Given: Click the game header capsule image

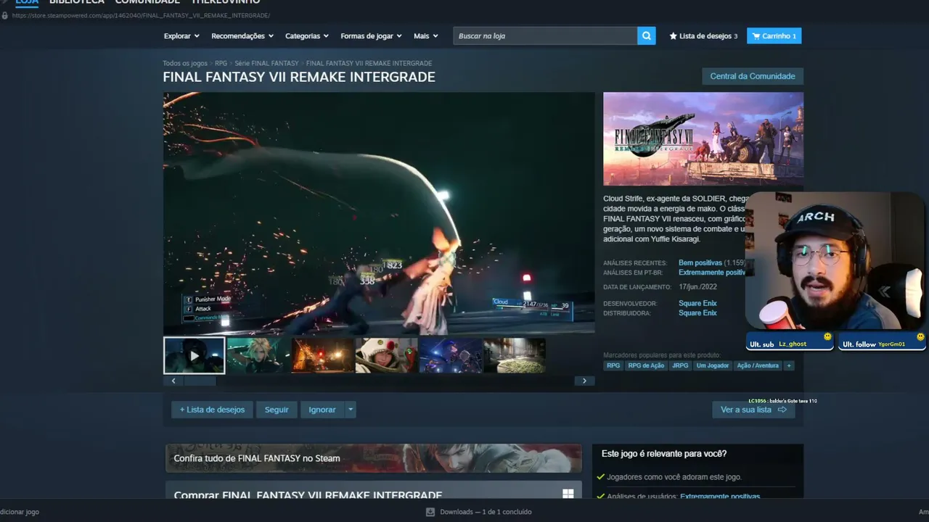Looking at the screenshot, I should tap(703, 138).
